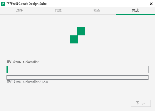The height and width of the screenshot is (111, 155).
Task: Switch to the 同意 step tab
Action: (58, 10)
